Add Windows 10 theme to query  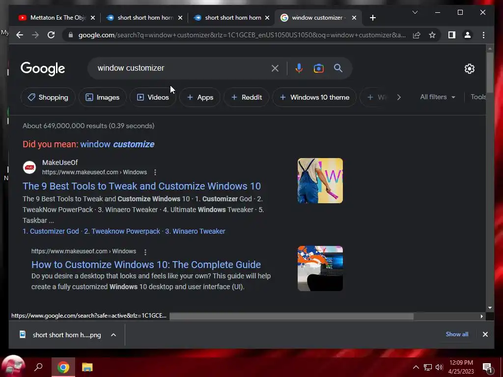(314, 97)
